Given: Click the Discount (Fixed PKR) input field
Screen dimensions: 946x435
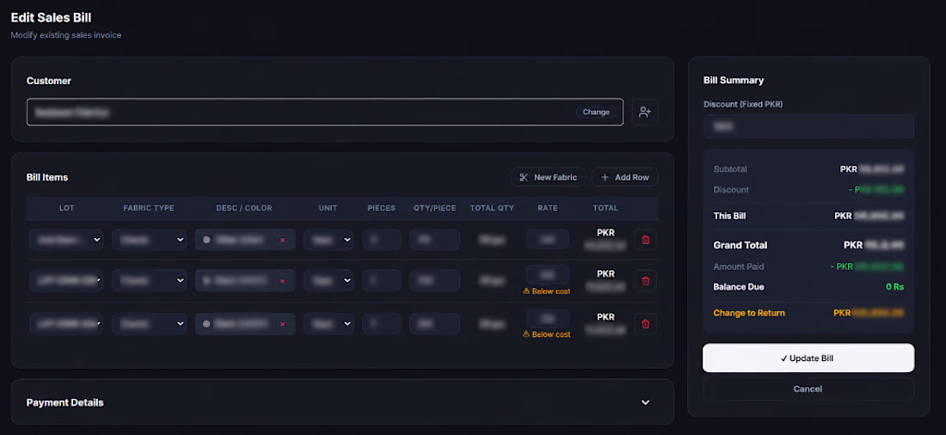Looking at the screenshot, I should click(x=808, y=126).
